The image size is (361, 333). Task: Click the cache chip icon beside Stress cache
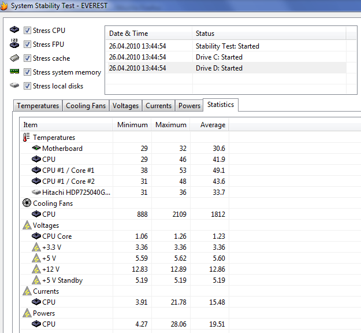[14, 58]
